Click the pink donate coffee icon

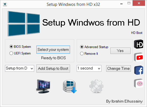139,83
